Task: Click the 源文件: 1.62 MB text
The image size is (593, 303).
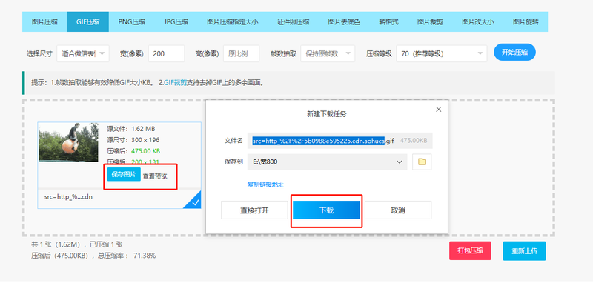Action: [x=131, y=129]
